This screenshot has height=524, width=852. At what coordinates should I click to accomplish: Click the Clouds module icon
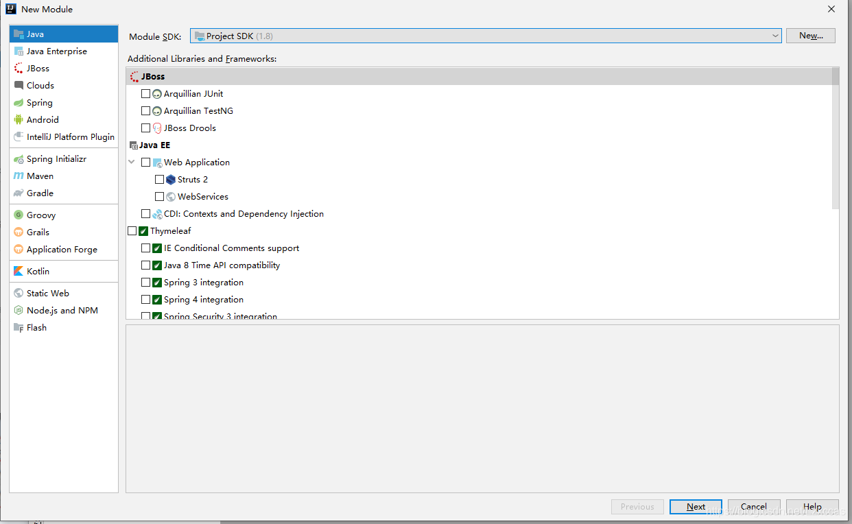(x=19, y=85)
